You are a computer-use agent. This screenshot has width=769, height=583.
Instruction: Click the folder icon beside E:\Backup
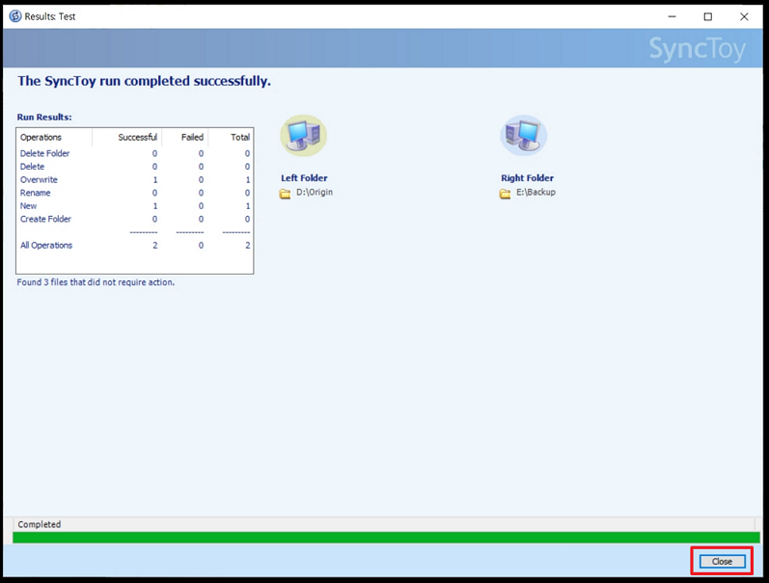(505, 194)
